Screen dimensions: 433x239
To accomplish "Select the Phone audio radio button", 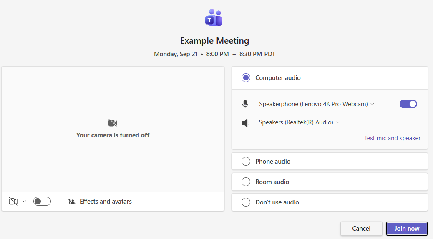I will coord(246,161).
